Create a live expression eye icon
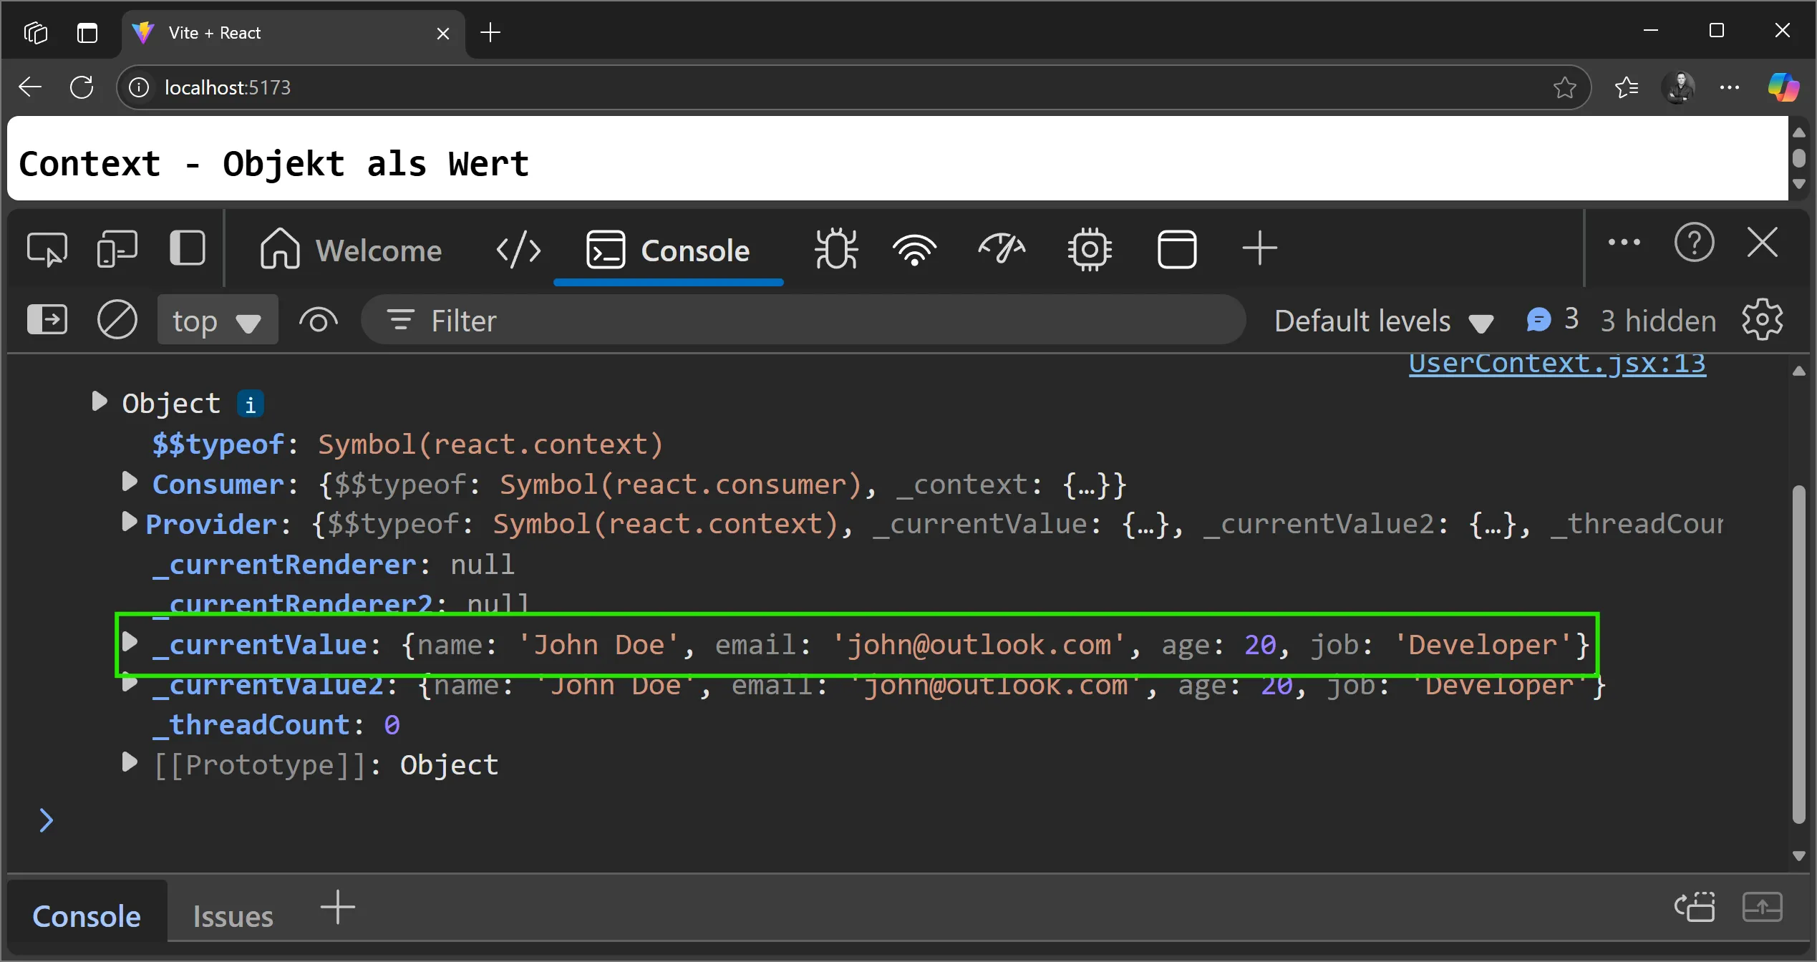1817x962 pixels. 319,320
